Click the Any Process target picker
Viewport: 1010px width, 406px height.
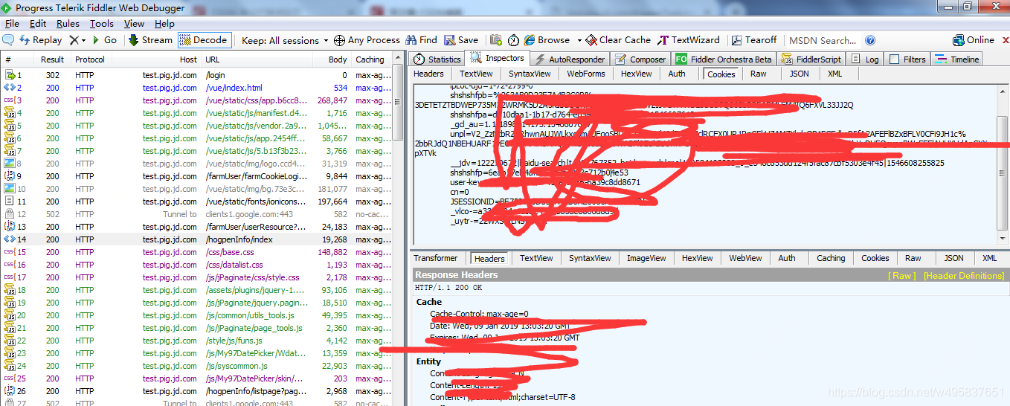click(x=367, y=40)
